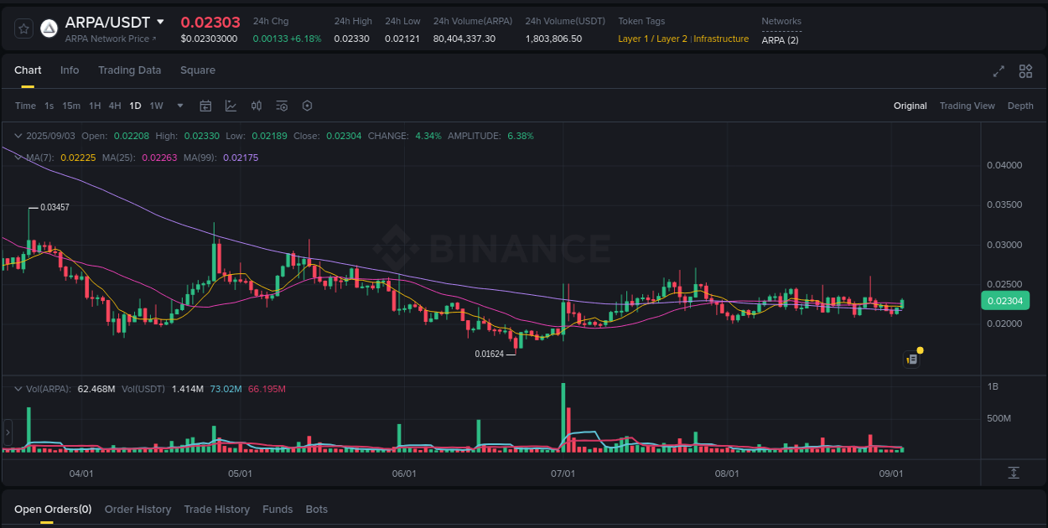Viewport: 1048px width, 528px height.
Task: Switch to TradingView chart mode
Action: (967, 106)
